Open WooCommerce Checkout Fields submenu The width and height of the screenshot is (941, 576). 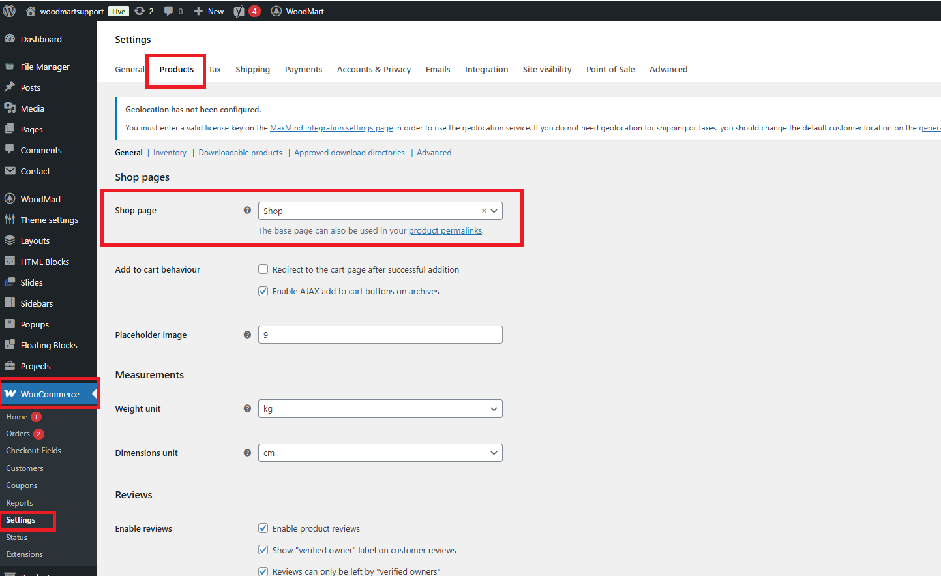(33, 451)
